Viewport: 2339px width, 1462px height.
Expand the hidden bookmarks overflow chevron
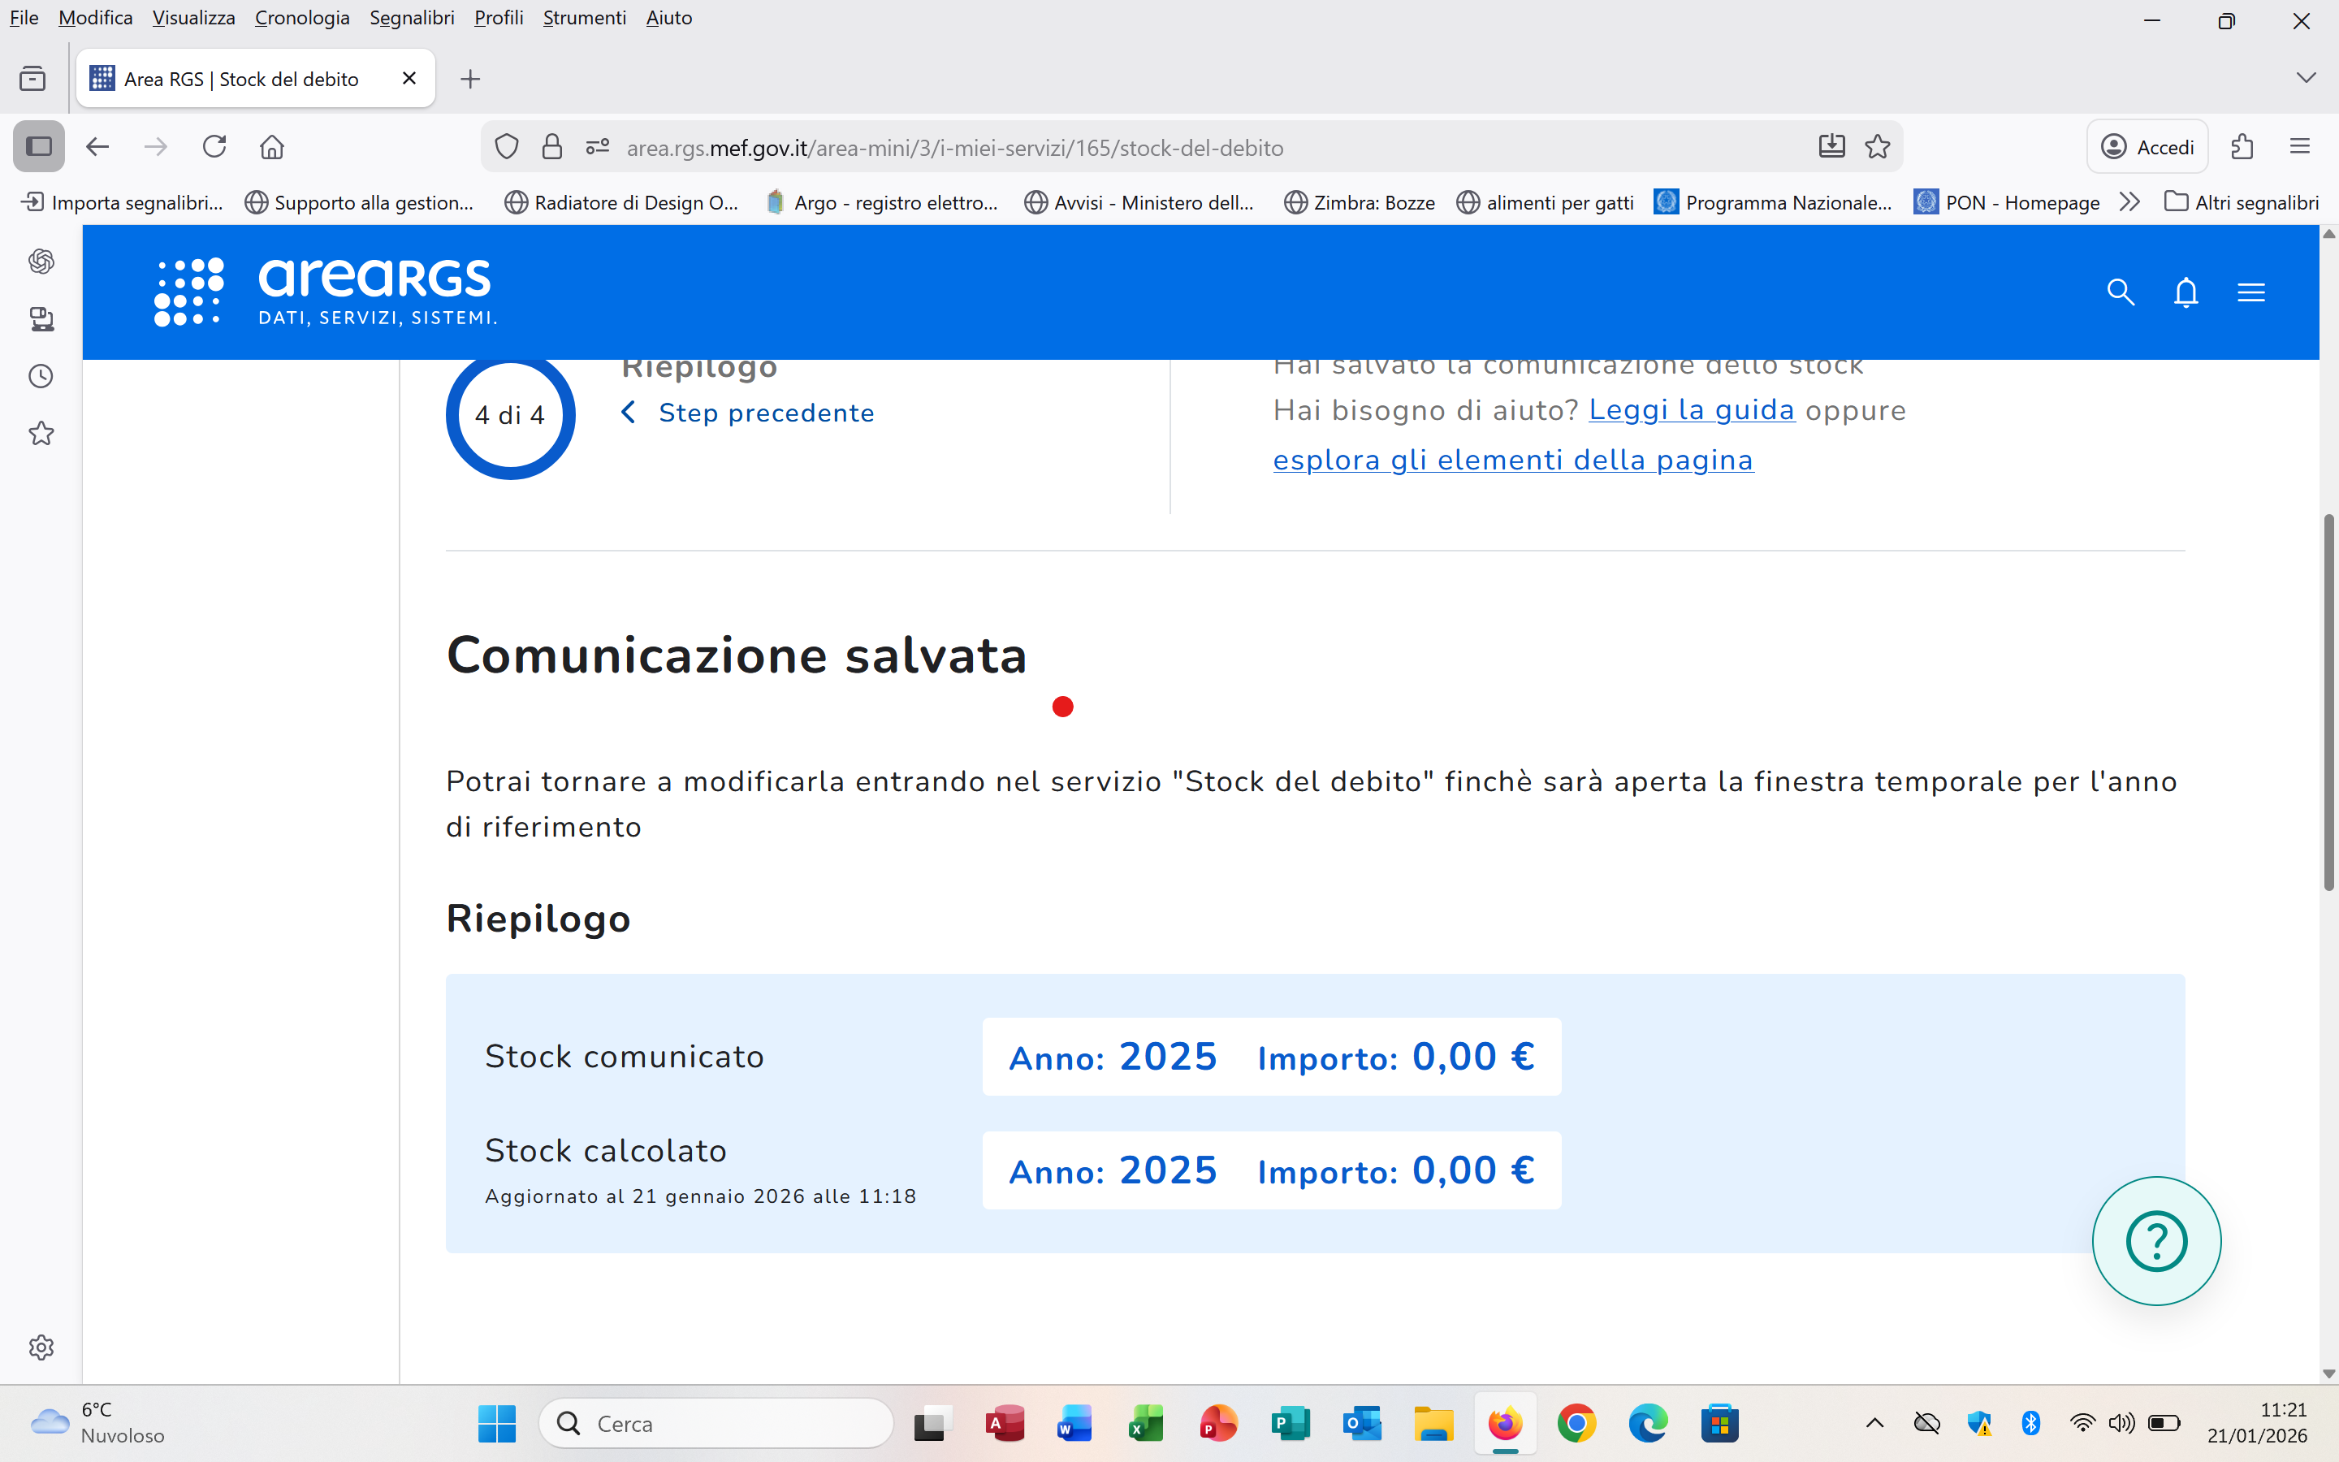(x=2129, y=202)
